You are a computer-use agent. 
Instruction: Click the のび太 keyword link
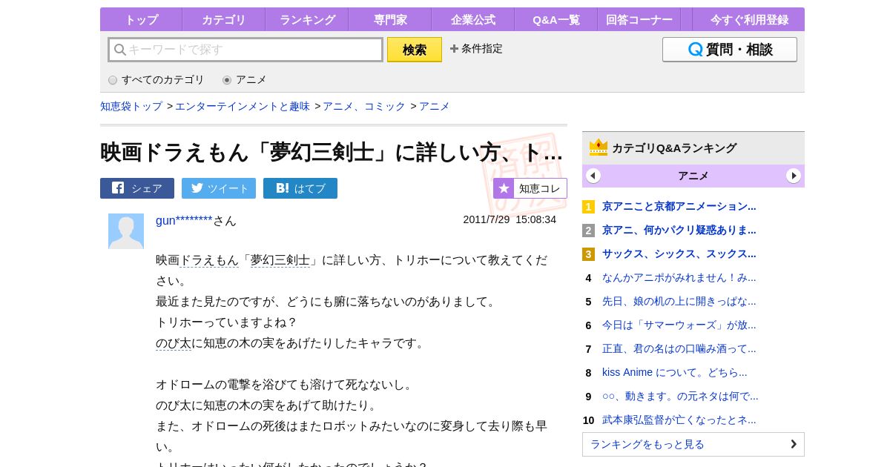[174, 343]
